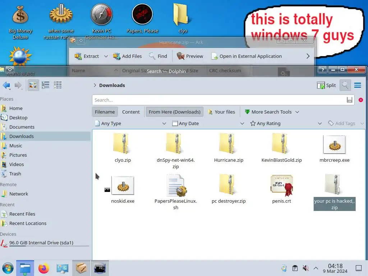Image resolution: width=368 pixels, height=276 pixels.
Task: Open Desktop in Places panel
Action: 45,118
